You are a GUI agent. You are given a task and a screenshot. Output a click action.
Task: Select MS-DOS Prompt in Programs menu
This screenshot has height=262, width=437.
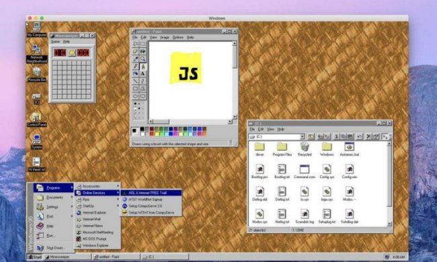coord(97,239)
